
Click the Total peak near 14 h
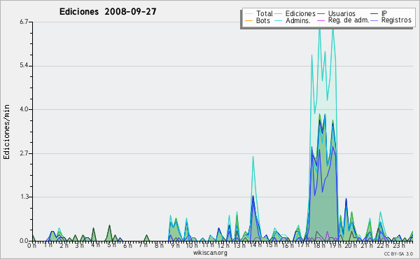click(253, 157)
